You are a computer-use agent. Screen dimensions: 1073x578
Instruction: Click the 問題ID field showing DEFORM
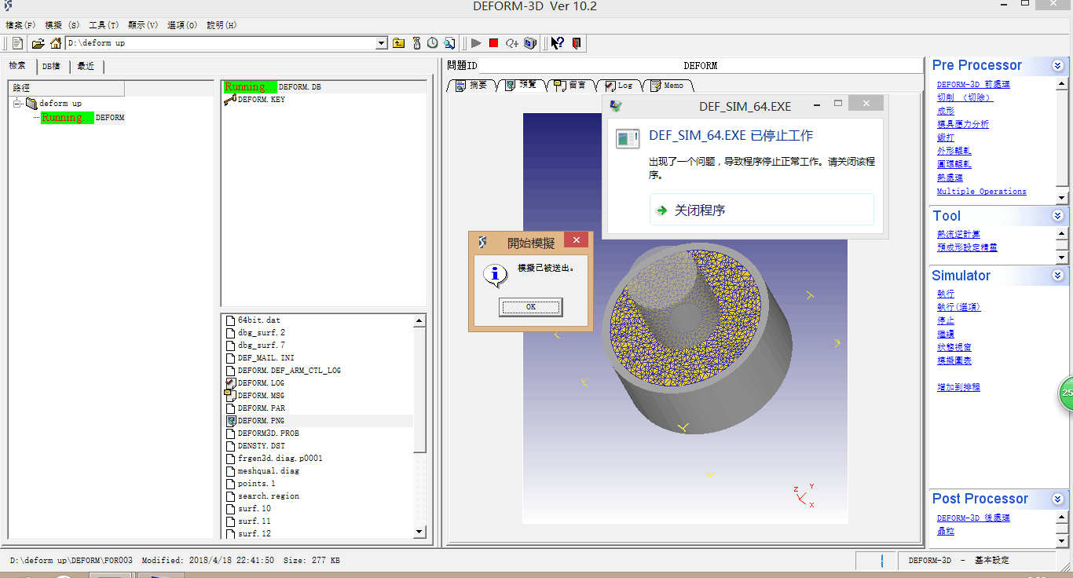point(700,66)
